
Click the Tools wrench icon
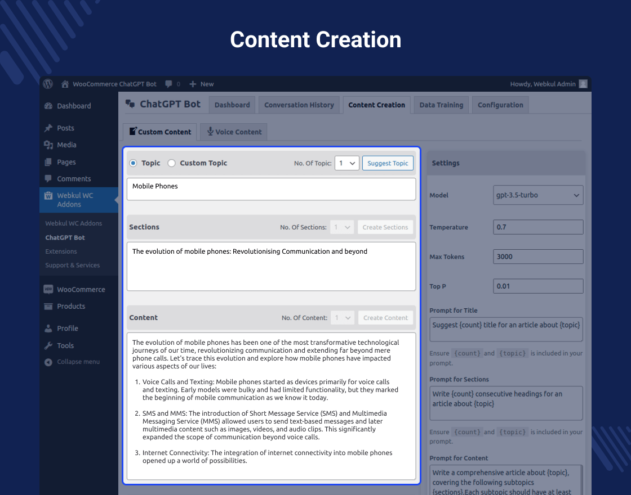point(48,345)
